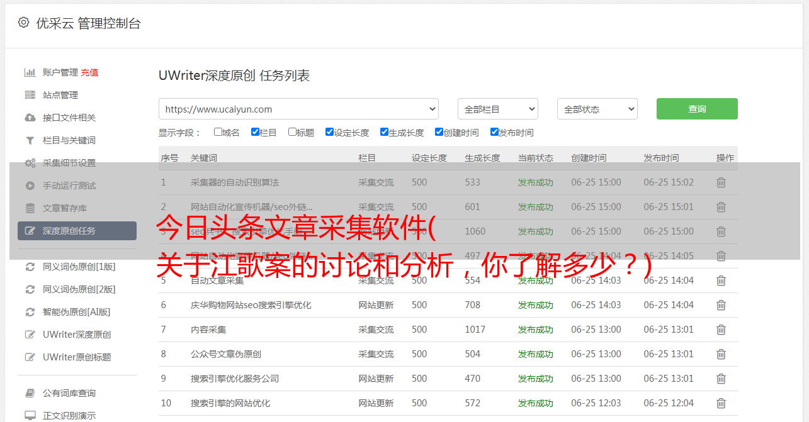Screen dimensions: 809x422
Task: Delete row 8 公众号文章伪原创
Action: pos(721,354)
